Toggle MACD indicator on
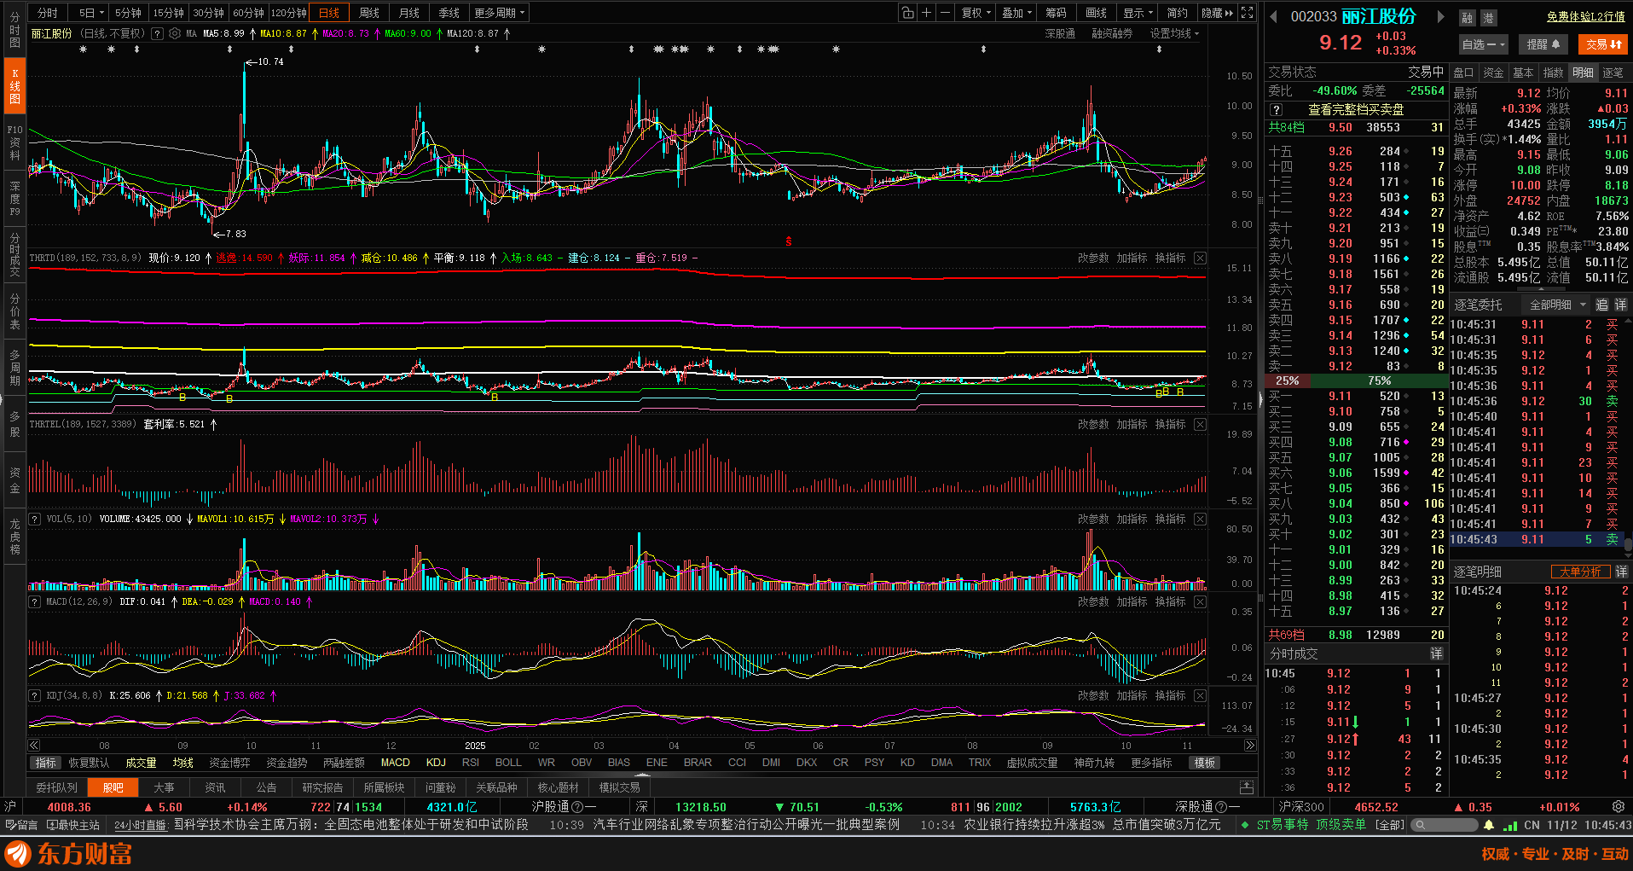 click(x=396, y=763)
